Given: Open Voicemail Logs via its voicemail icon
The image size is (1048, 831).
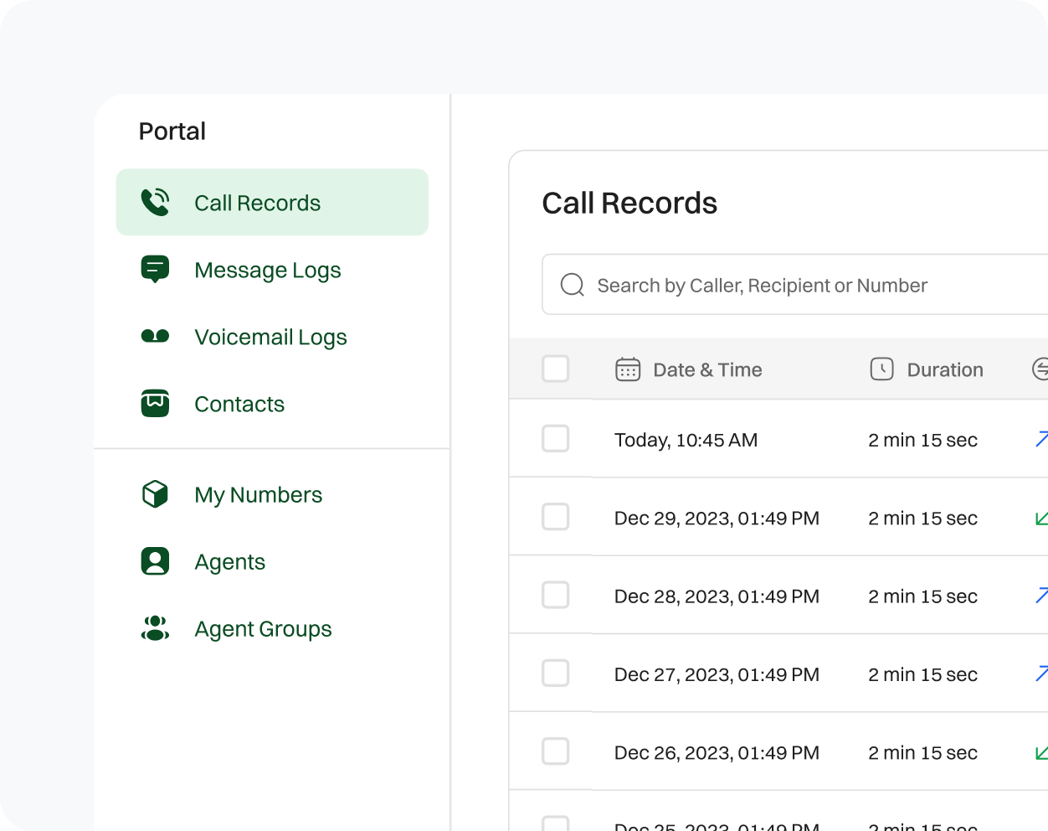Looking at the screenshot, I should pos(155,336).
